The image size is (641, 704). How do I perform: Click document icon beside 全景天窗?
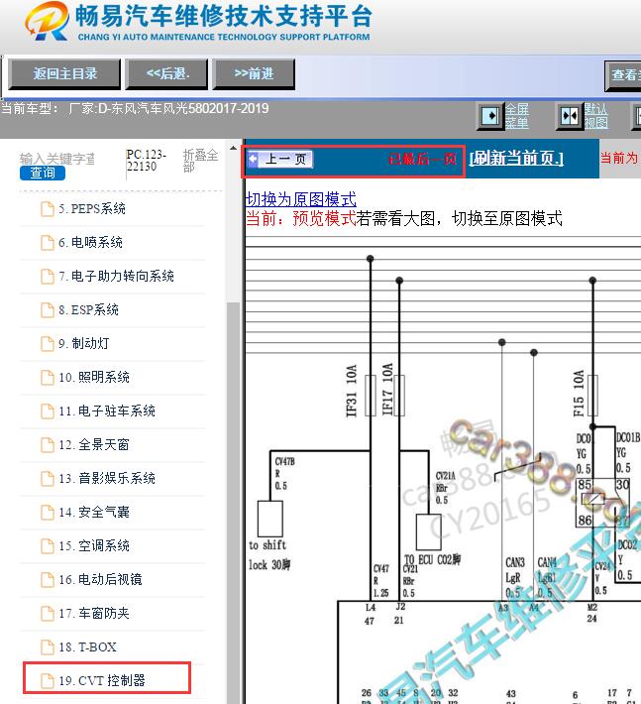(48, 444)
